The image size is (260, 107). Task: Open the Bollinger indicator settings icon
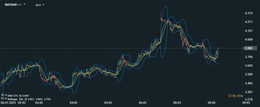(2, 99)
